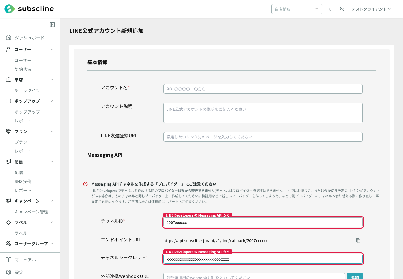Screen dimensions: 403x279
Task: Click the ラベル tag icon
Action: coord(9,222)
